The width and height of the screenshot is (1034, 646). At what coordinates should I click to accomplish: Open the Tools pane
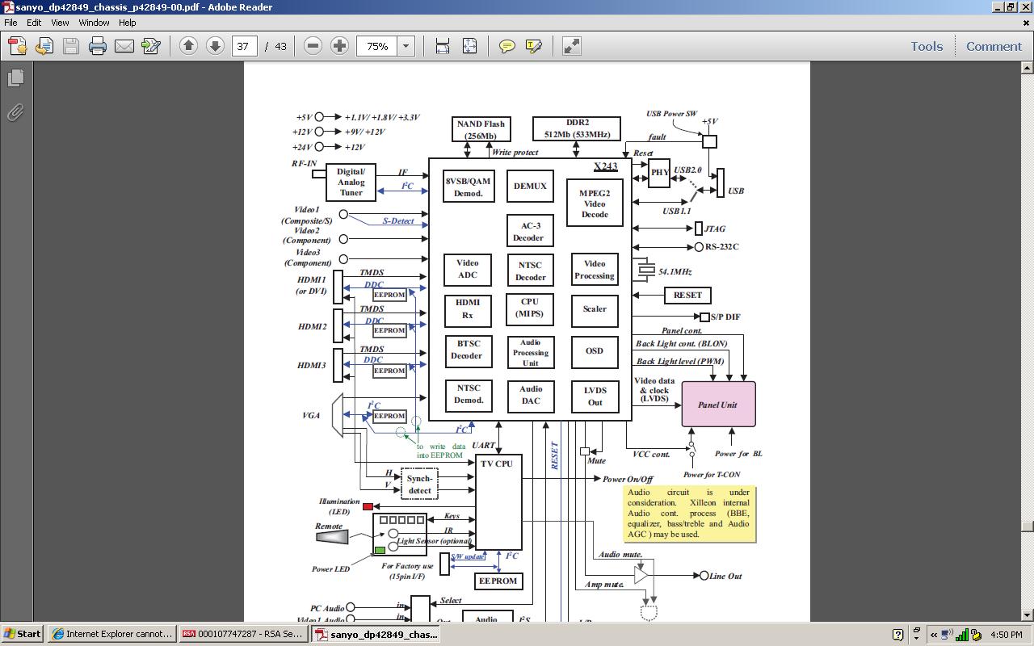927,46
